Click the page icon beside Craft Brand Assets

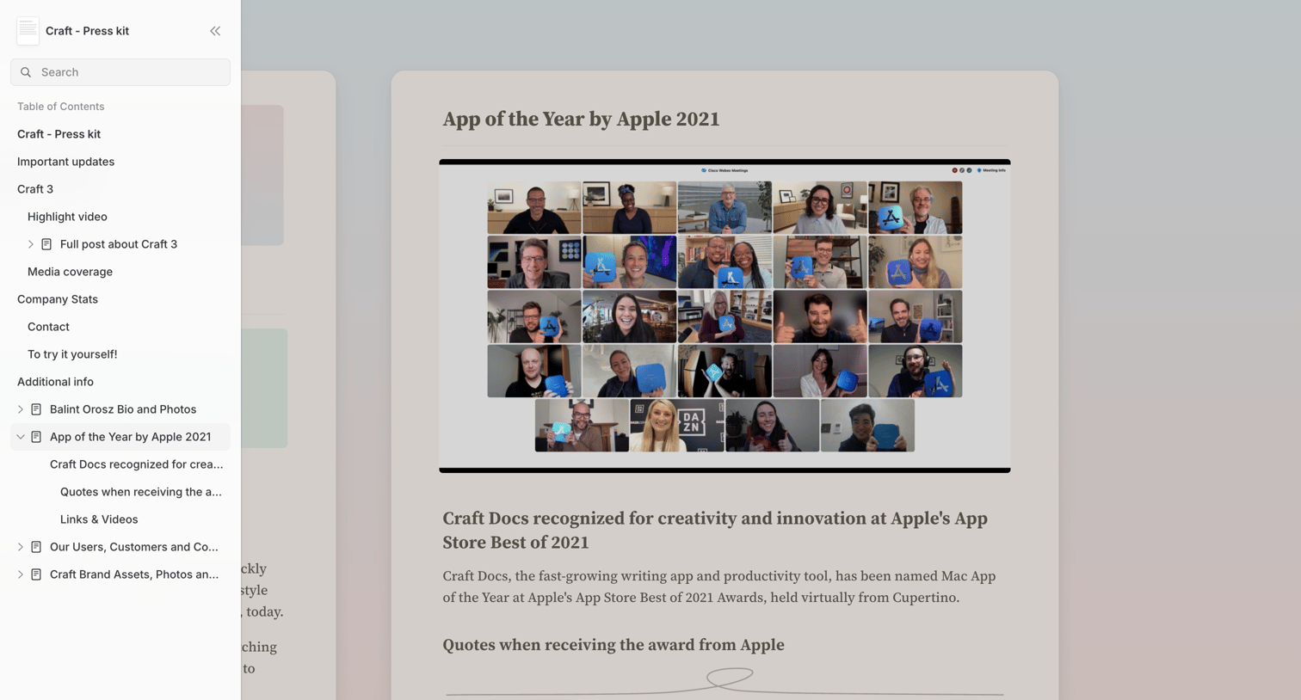coord(36,574)
